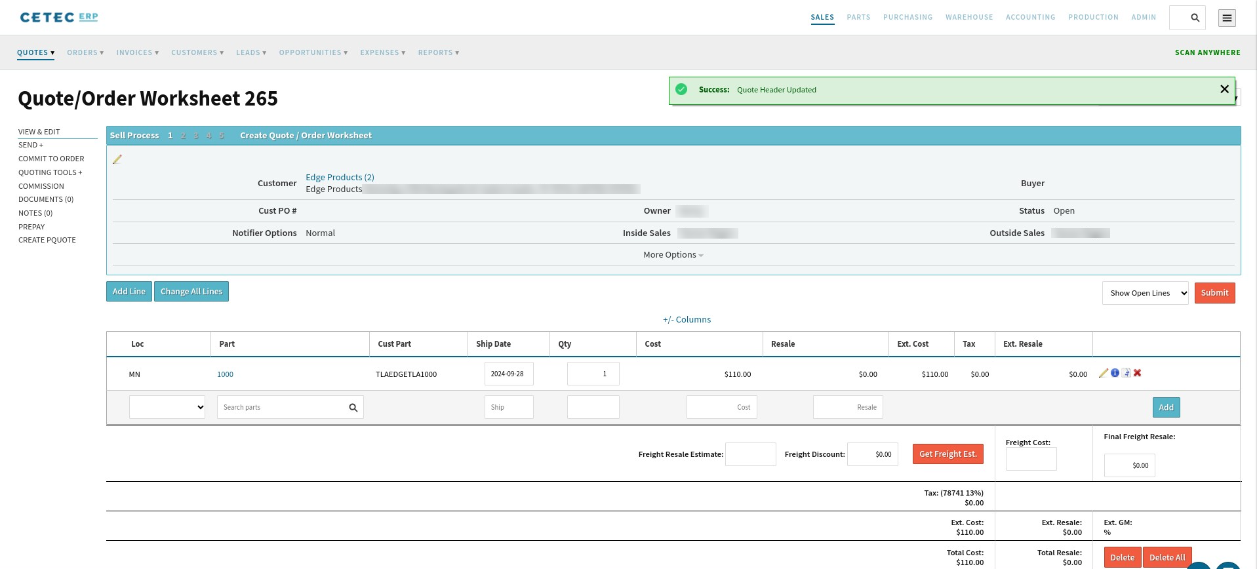Click Create PQuote in the sidebar
Screen dimensions: 1257x569
pos(47,240)
